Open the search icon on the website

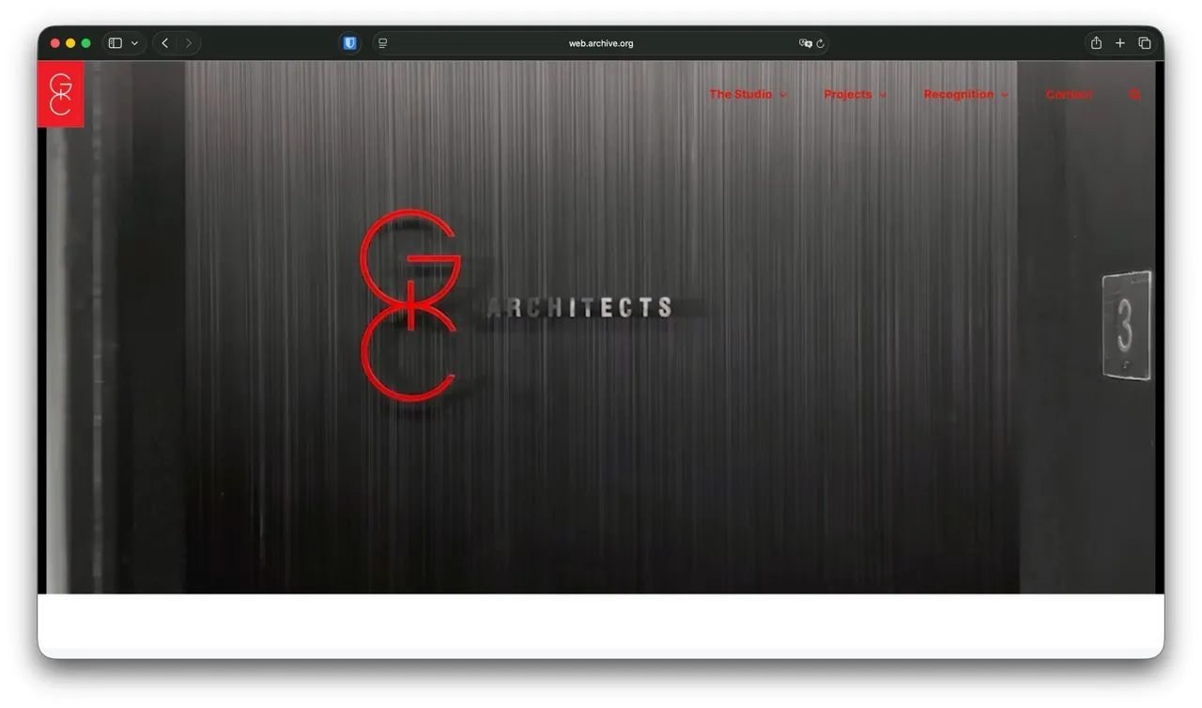click(x=1134, y=94)
